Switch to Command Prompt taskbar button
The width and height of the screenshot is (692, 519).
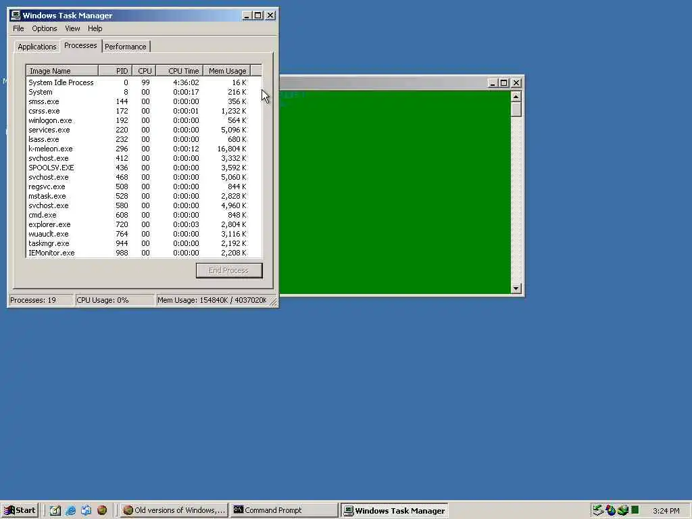point(285,510)
